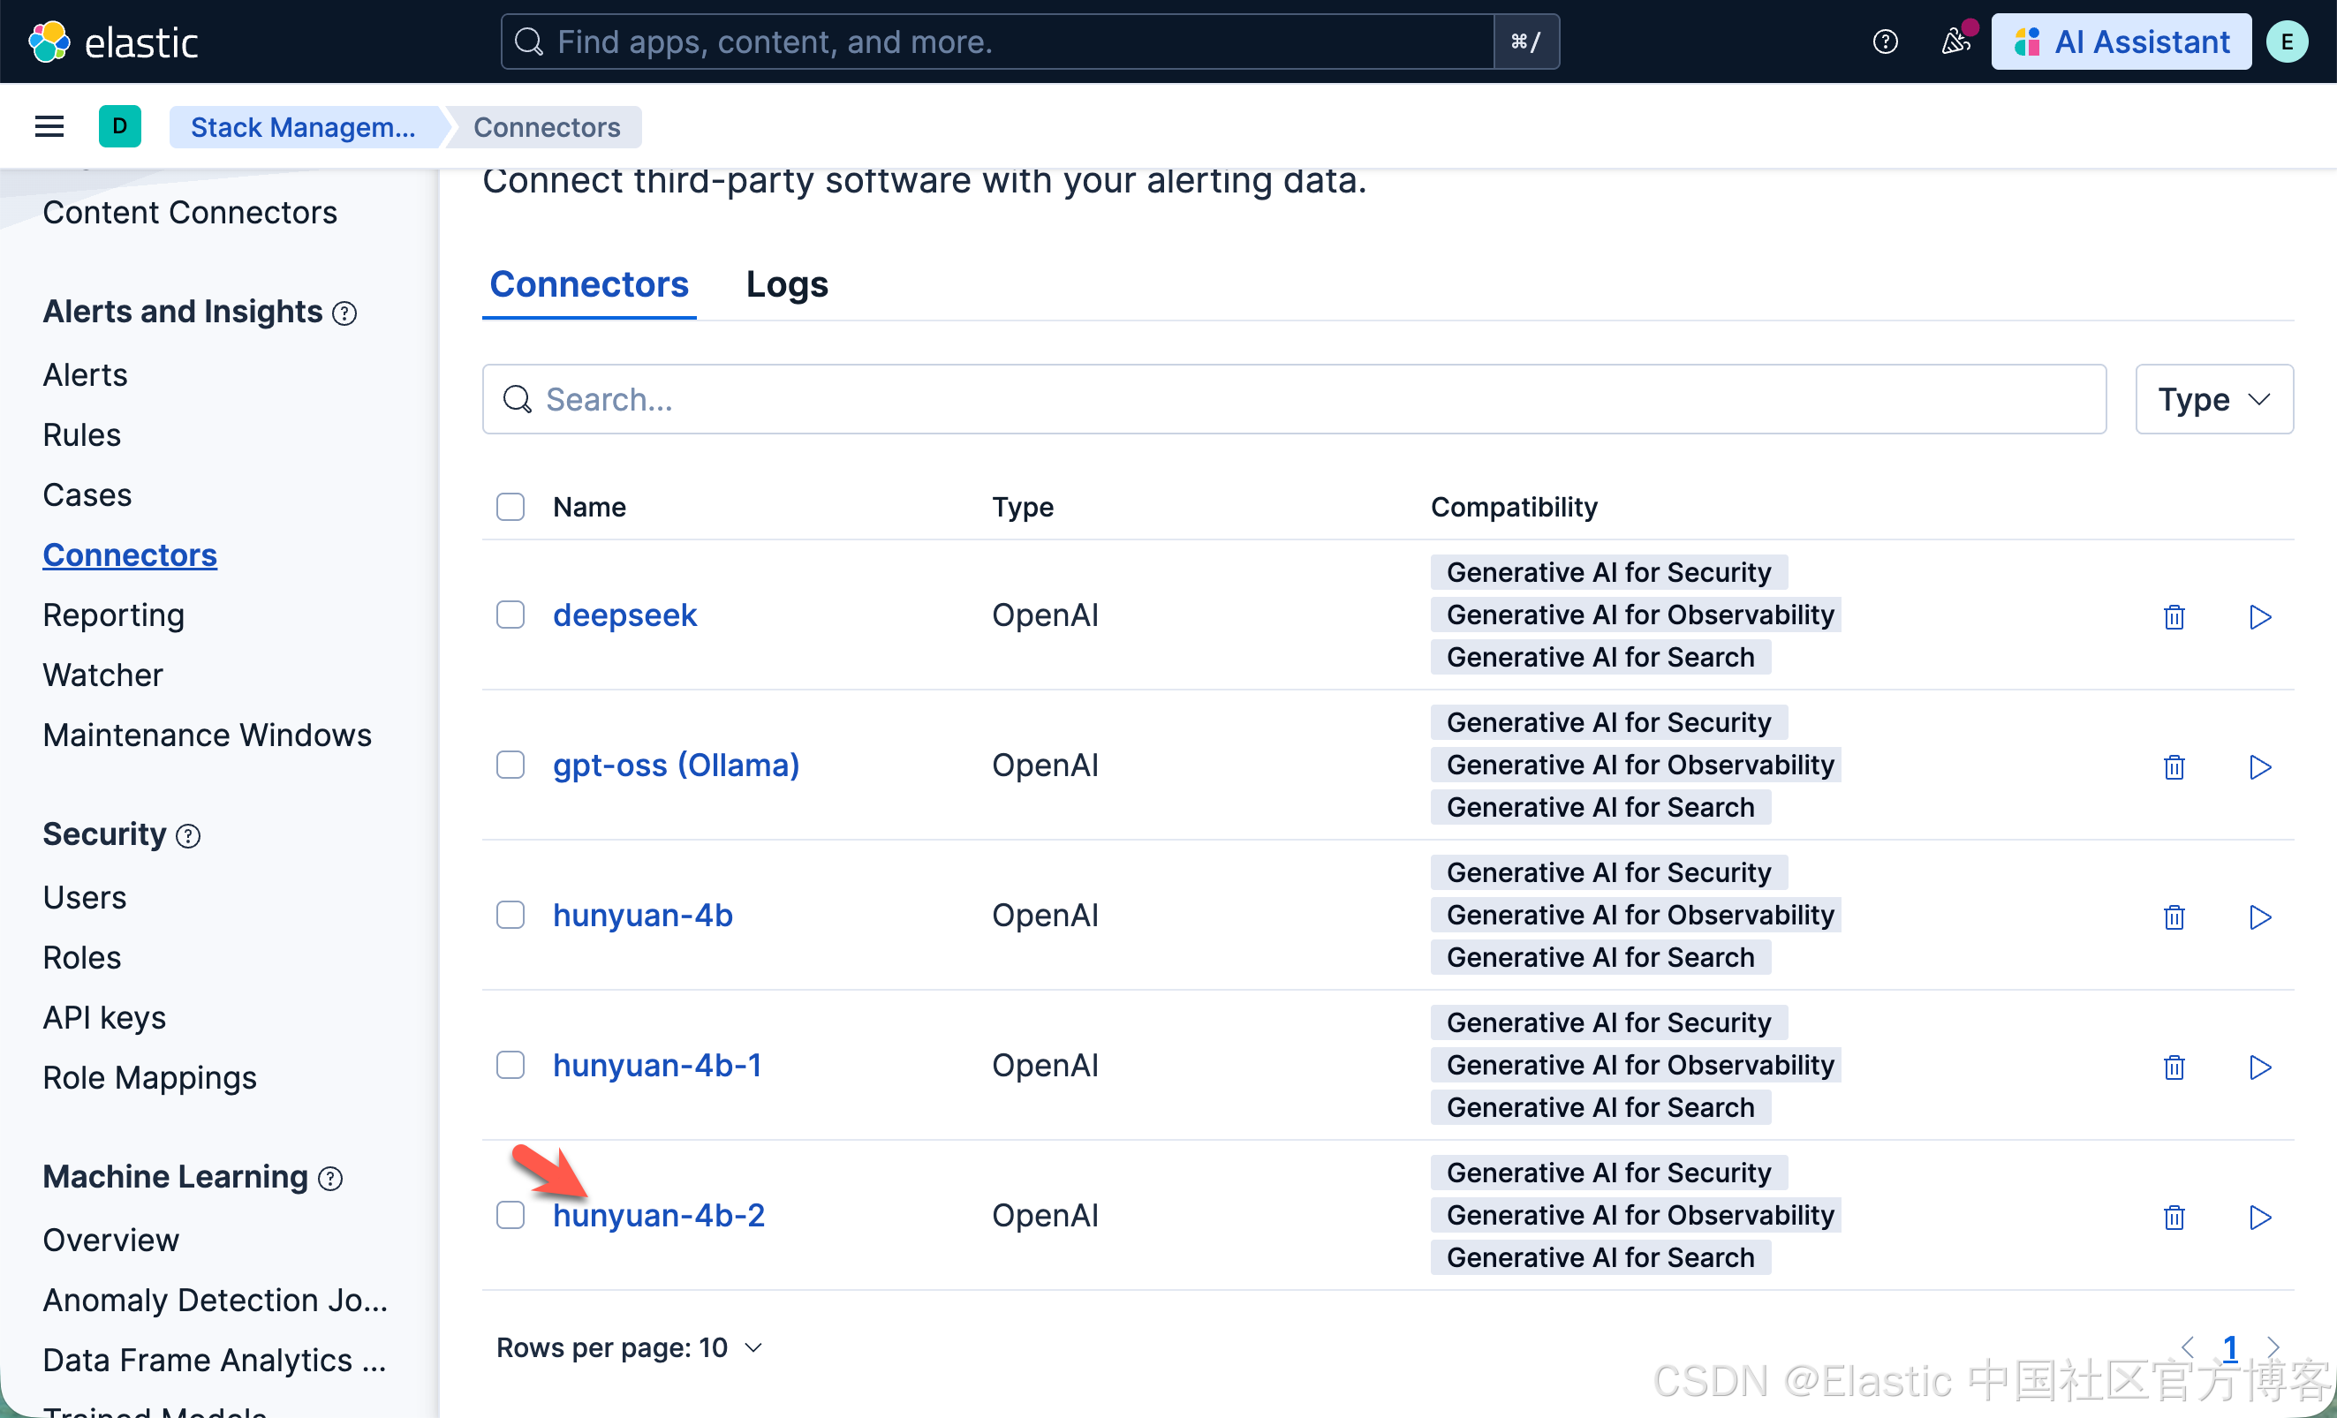
Task: Toggle the hamburger navigation menu
Action: pos(49,127)
